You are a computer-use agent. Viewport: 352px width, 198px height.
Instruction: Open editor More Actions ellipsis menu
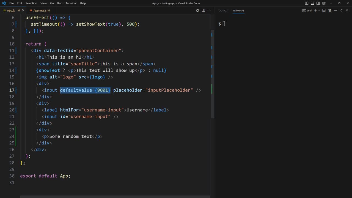coord(209,10)
